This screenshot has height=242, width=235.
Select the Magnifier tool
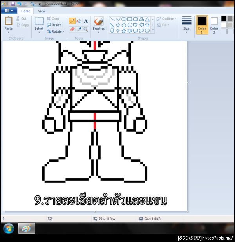tap(86, 29)
